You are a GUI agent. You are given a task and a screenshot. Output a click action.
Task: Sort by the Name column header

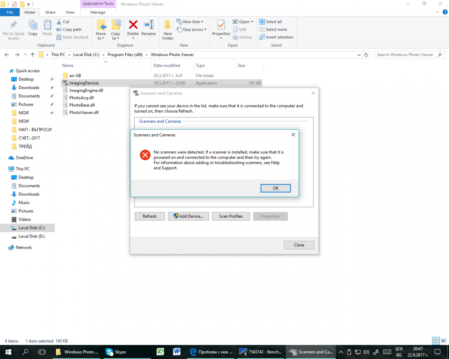pos(68,66)
